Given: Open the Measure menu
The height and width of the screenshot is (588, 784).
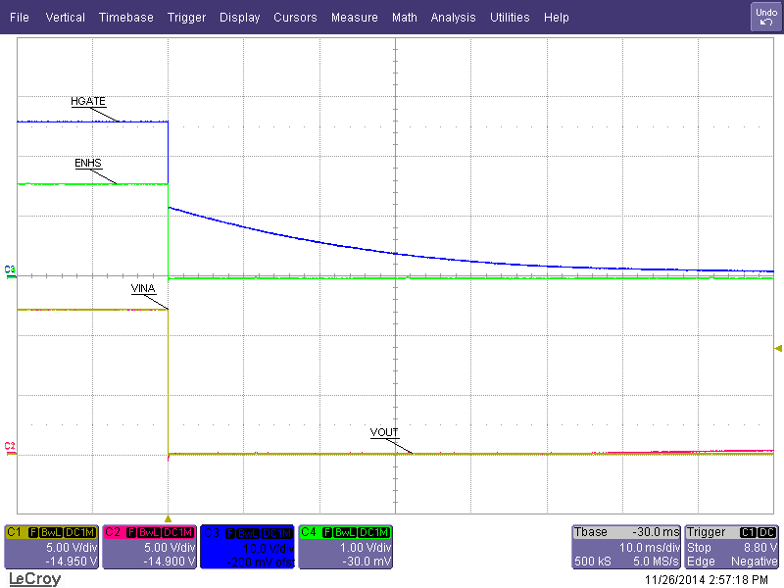Looking at the screenshot, I should click(x=354, y=17).
